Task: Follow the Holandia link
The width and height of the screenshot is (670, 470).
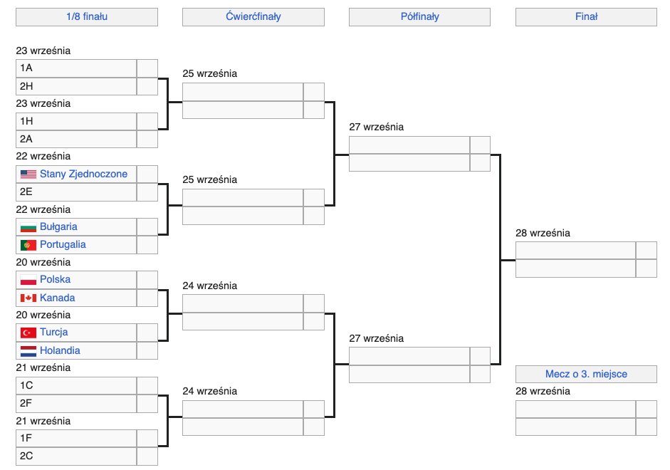Action: (x=60, y=350)
